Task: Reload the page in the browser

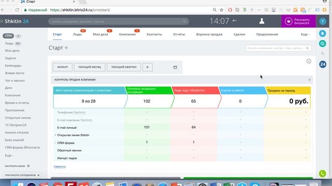Action: point(17,10)
